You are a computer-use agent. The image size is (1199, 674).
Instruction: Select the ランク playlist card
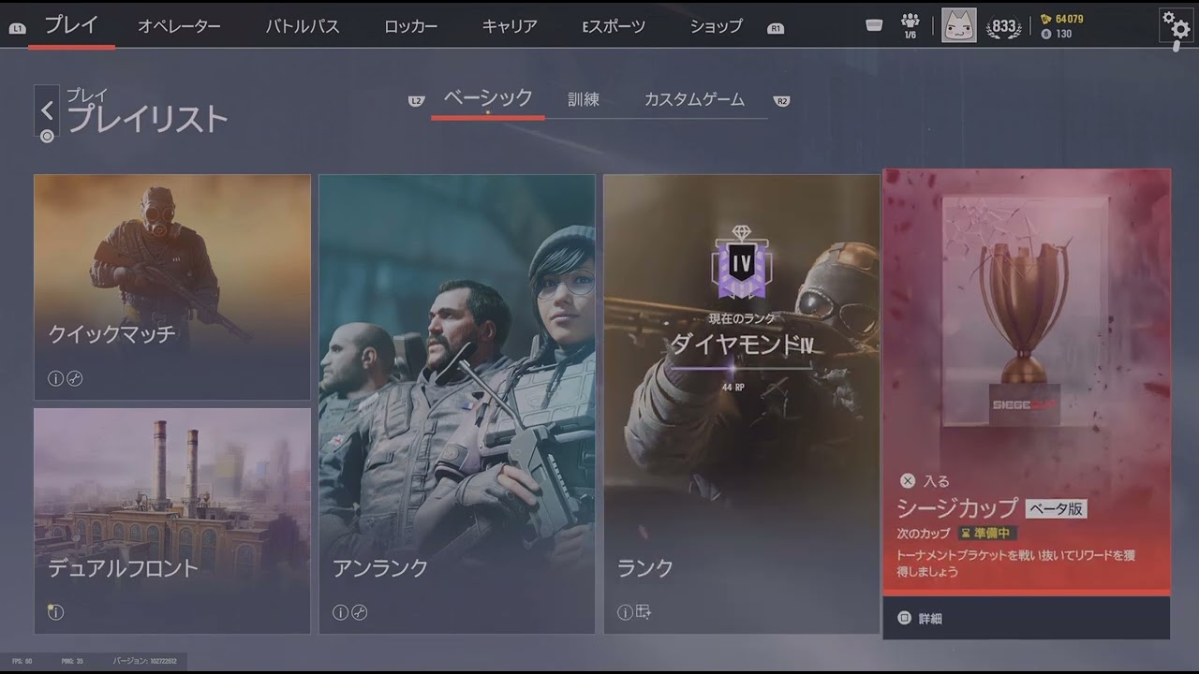pyautogui.click(x=741, y=404)
